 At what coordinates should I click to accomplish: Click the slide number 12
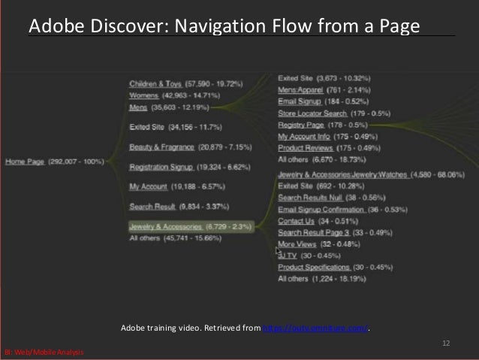point(446,343)
